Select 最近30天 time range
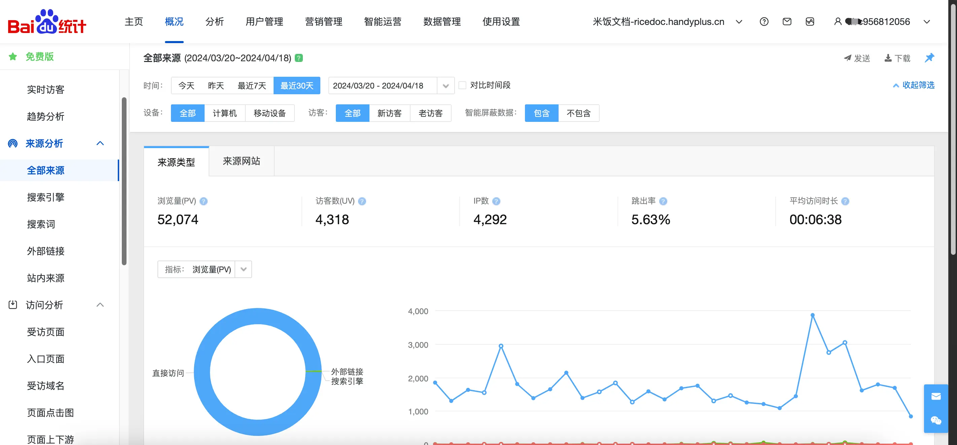Image resolution: width=957 pixels, height=445 pixels. coord(296,85)
